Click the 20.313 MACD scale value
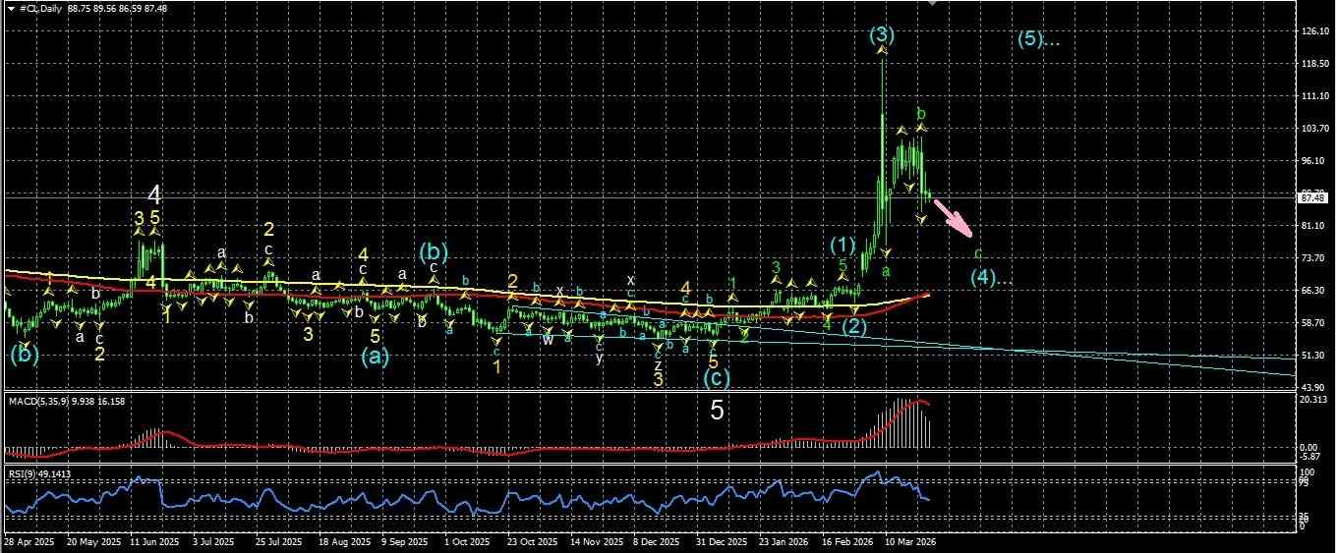Screen dimensions: 1337x553 pyautogui.click(x=1312, y=400)
